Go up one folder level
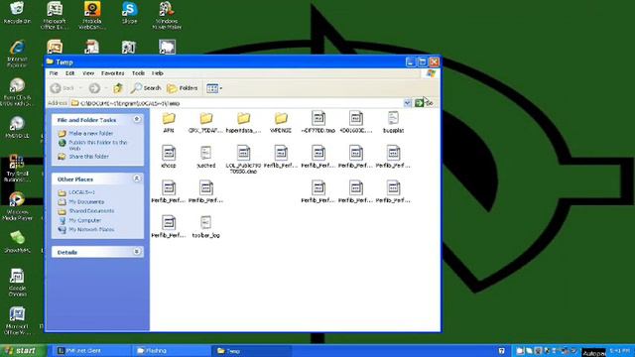The height and width of the screenshot is (357, 635). point(118,88)
